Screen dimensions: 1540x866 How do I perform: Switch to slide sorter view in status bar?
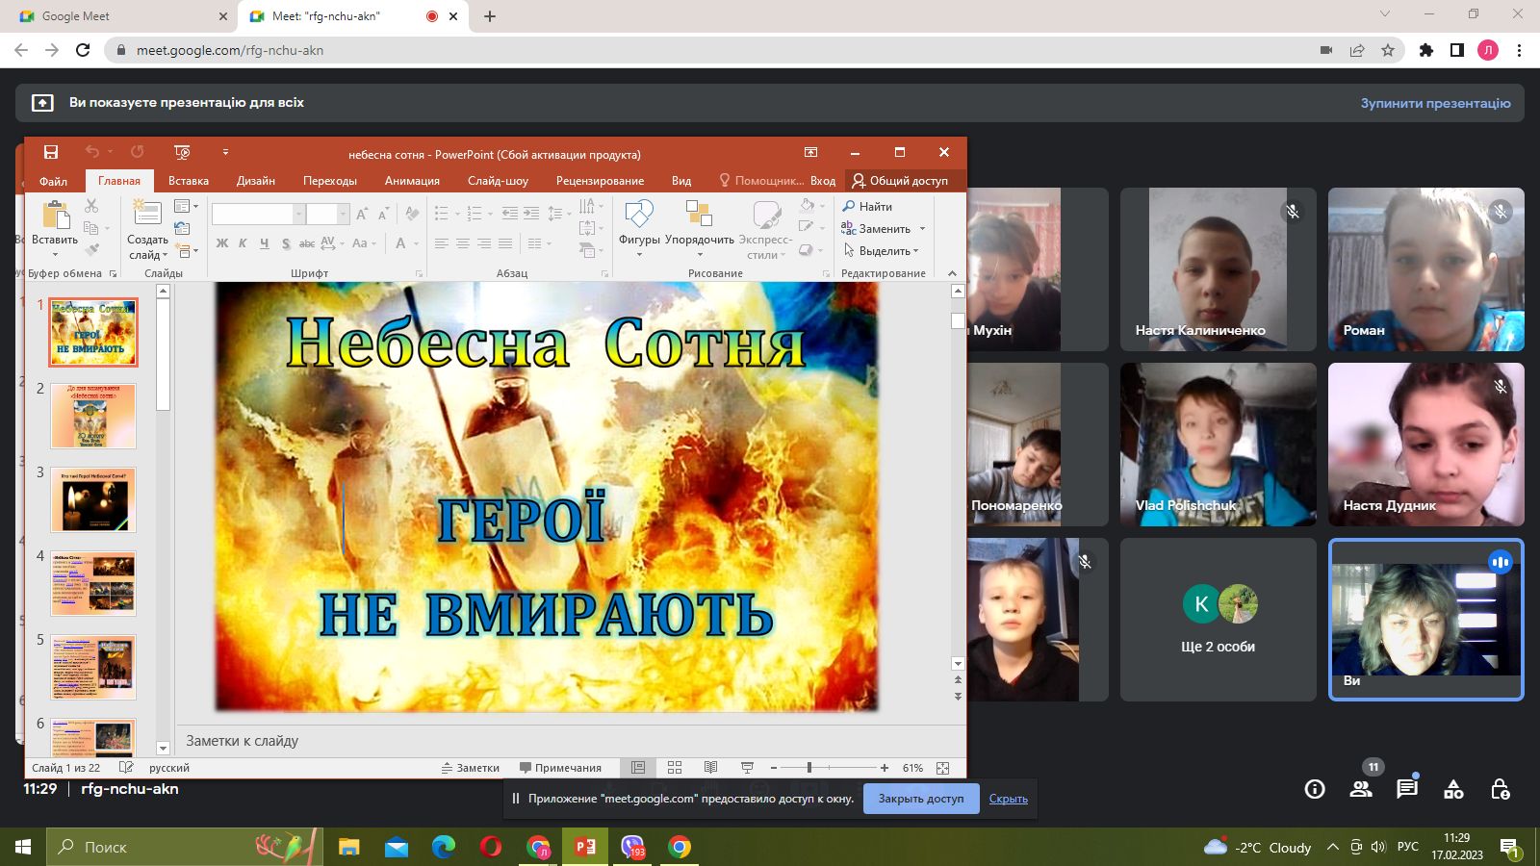coord(675,768)
